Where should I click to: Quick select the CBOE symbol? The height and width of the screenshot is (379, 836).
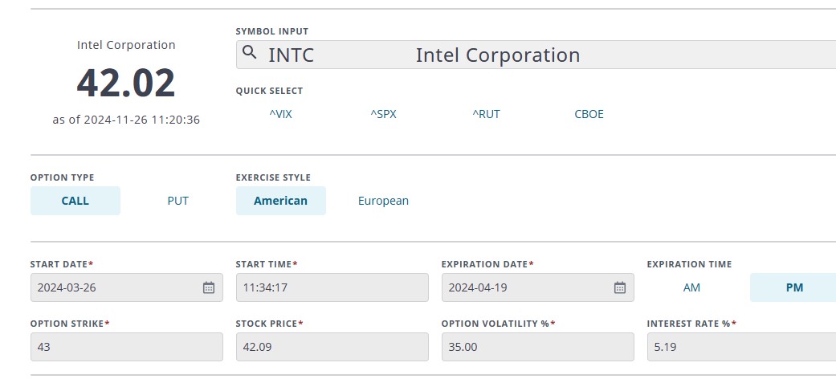coord(589,114)
